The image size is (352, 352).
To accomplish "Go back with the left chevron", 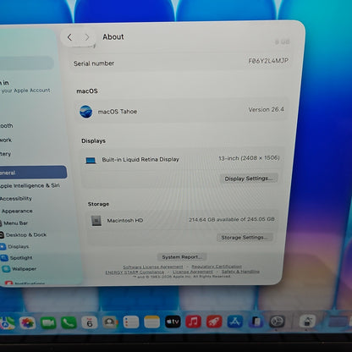I will click(69, 37).
